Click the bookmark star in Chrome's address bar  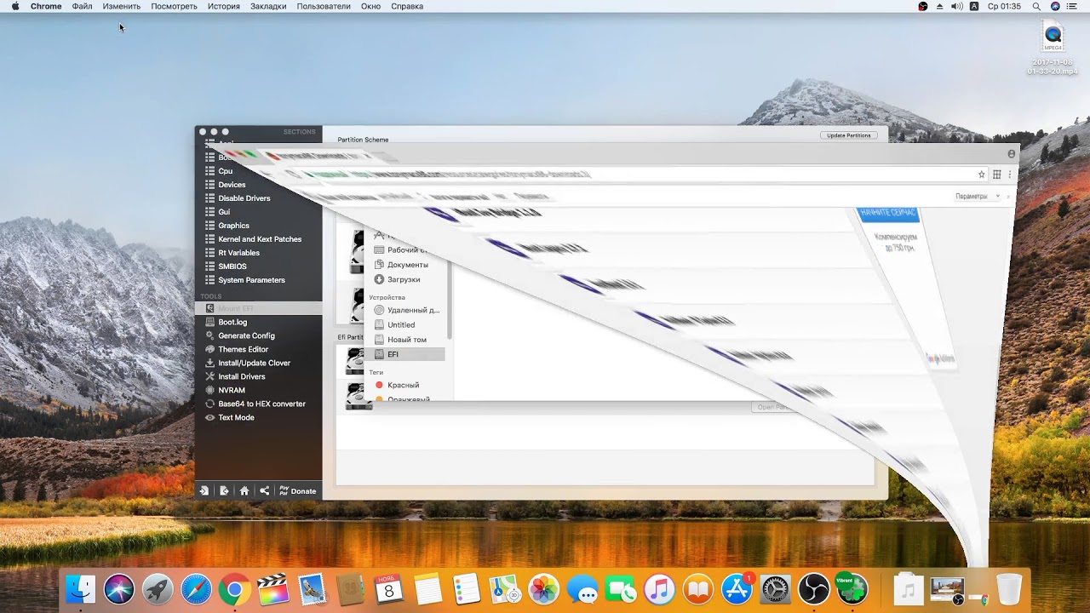tap(981, 175)
